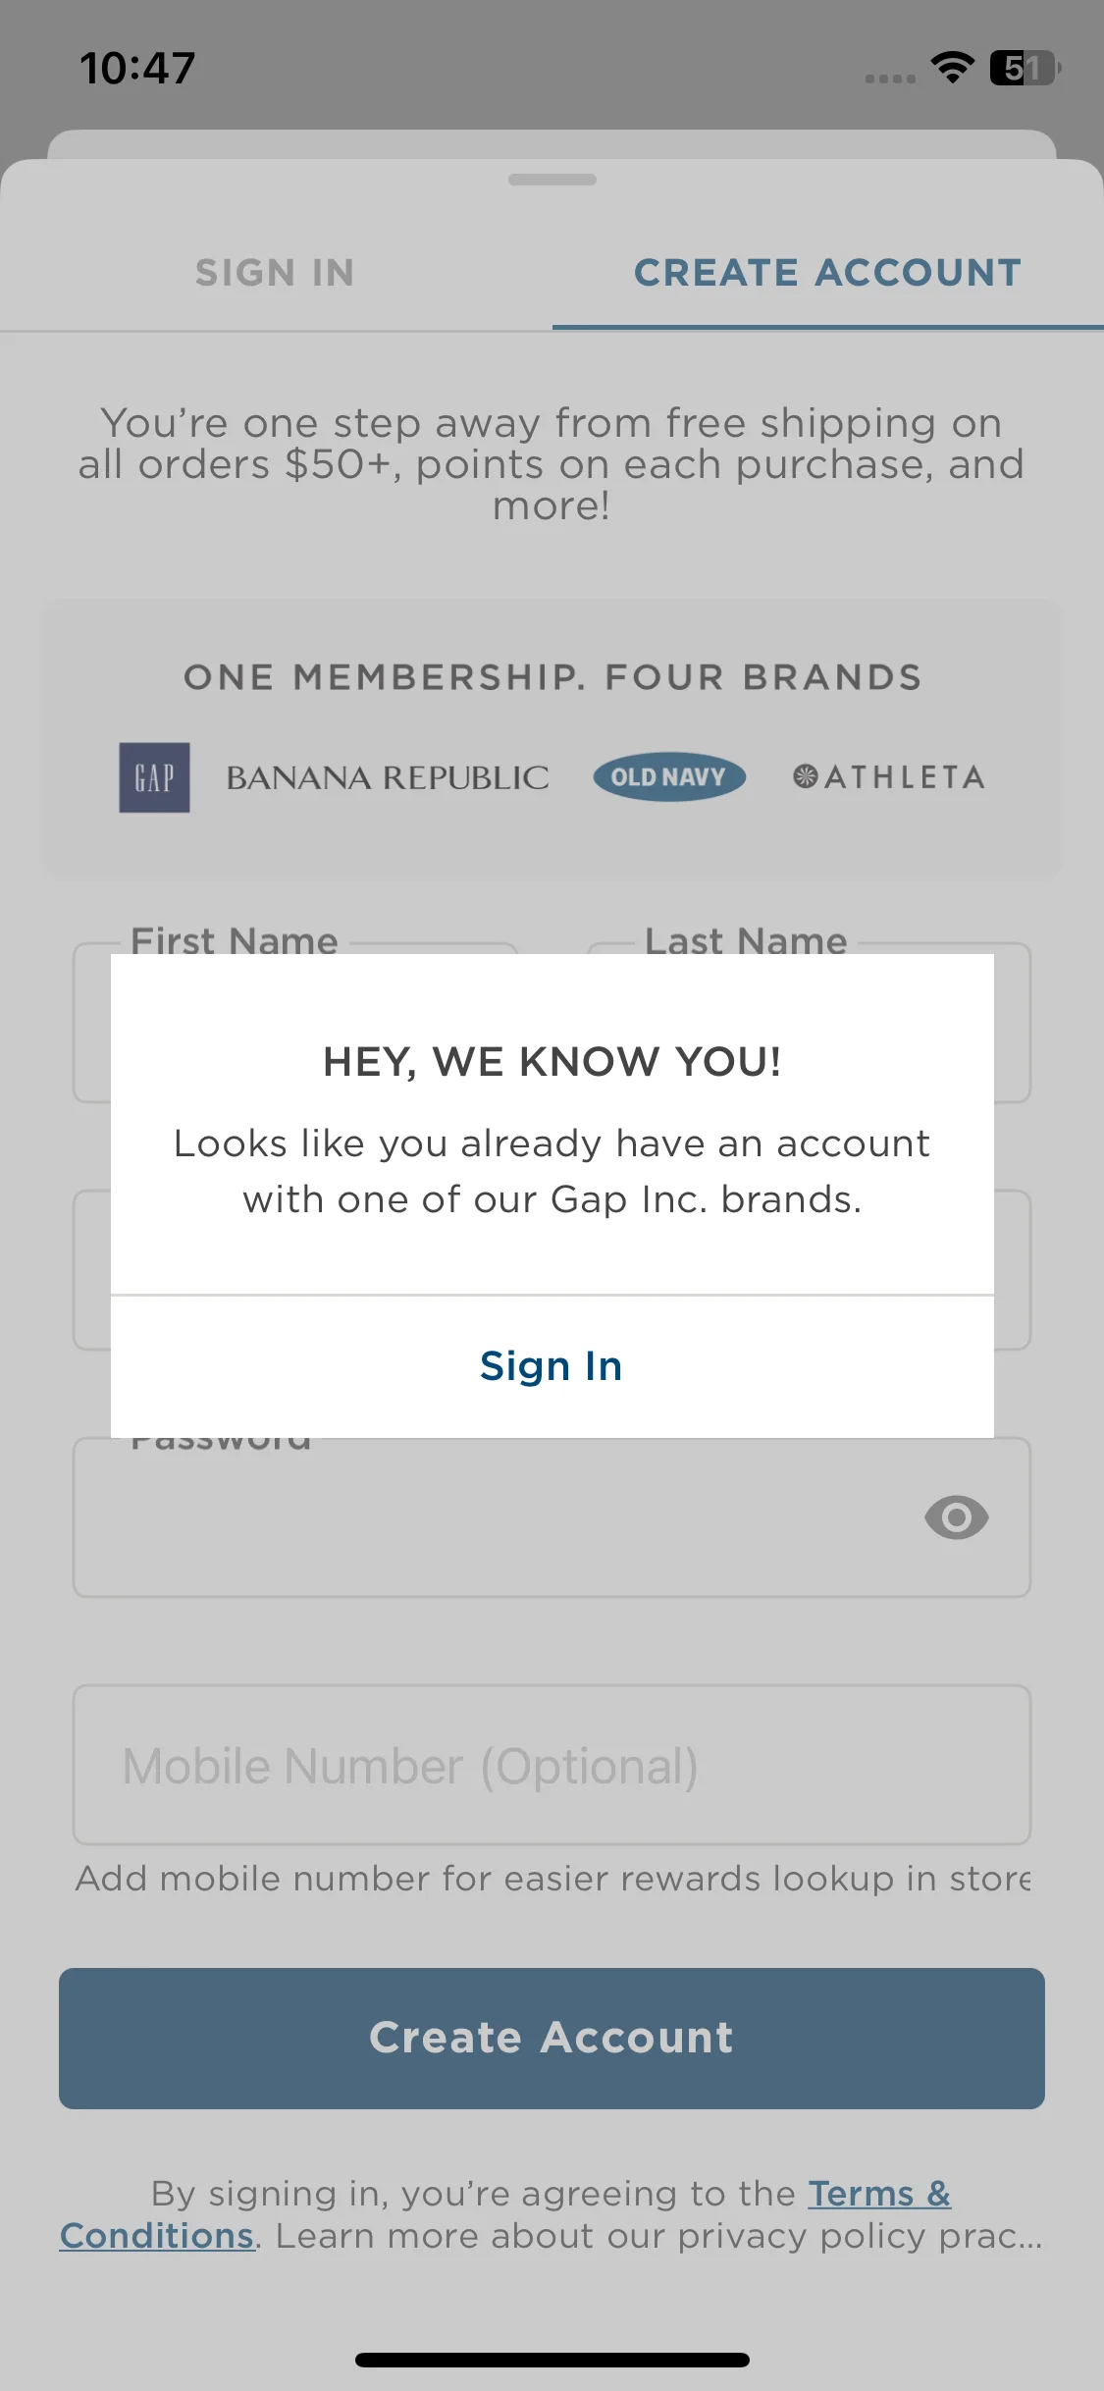Tap the Old Navy logo badge
The width and height of the screenshot is (1104, 2391).
(x=669, y=777)
